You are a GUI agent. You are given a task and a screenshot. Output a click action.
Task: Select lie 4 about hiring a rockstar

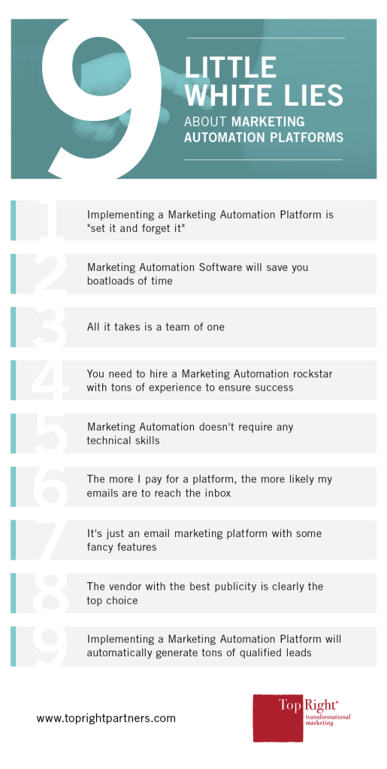click(x=210, y=381)
